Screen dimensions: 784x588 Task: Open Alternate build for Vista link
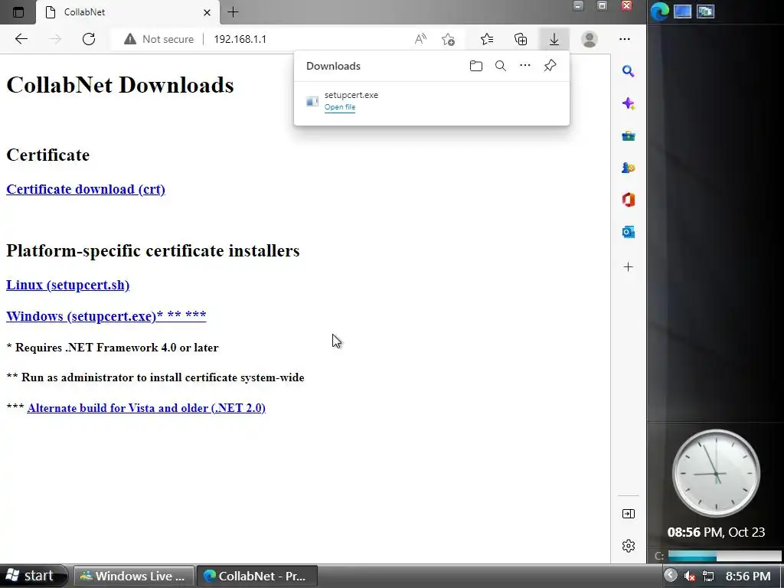tap(146, 408)
